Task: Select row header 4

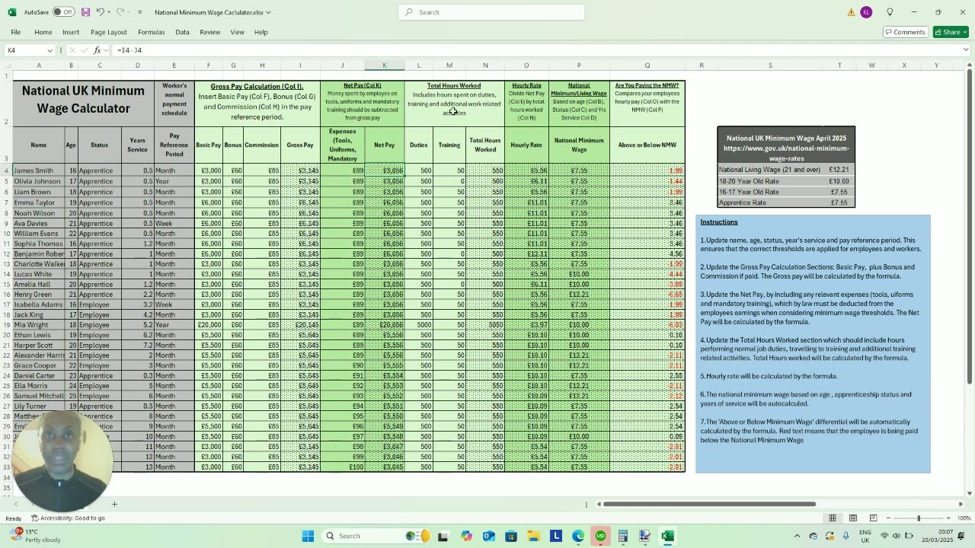Action: click(x=6, y=170)
